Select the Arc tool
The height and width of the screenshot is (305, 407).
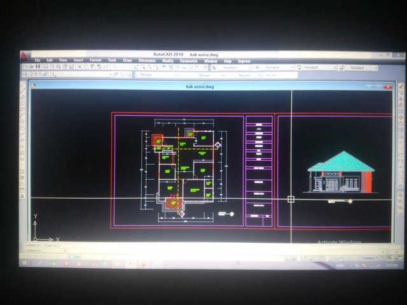(x=23, y=116)
